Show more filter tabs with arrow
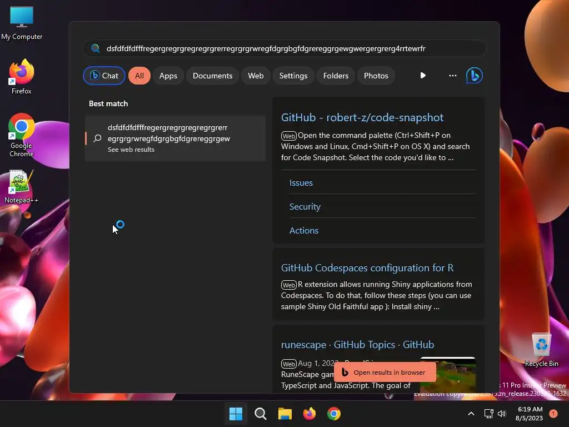 423,76
